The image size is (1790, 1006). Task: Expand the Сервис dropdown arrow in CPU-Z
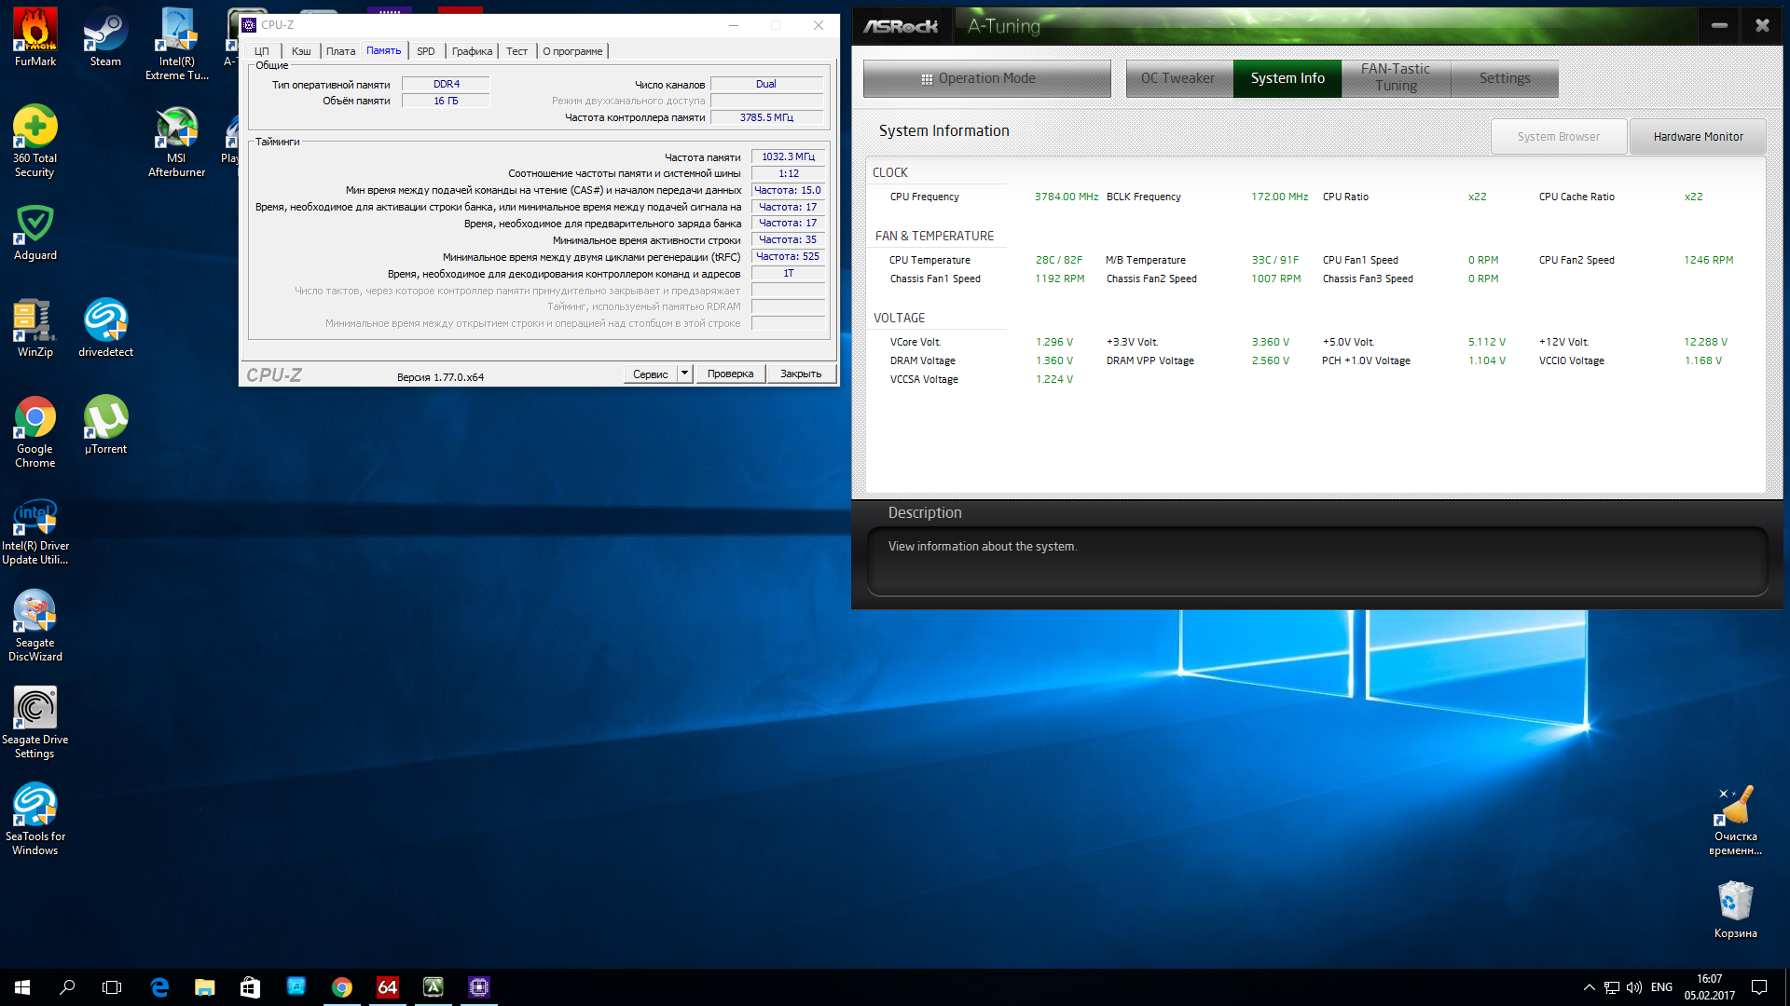pyautogui.click(x=684, y=374)
